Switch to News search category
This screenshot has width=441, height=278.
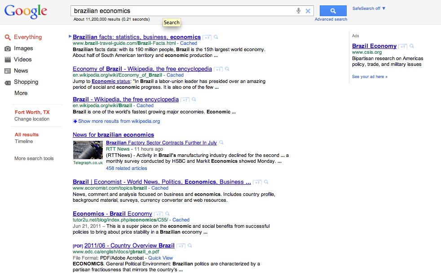21,71
